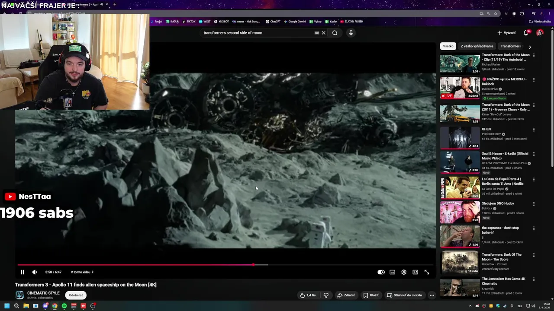The height and width of the screenshot is (311, 554).
Task: Open a new browser tab with the plus
Action: [x=114, y=4]
